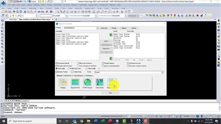This screenshot has width=221, height=124.
Task: Toggle the Display table header checkbox
Action: click(57, 66)
